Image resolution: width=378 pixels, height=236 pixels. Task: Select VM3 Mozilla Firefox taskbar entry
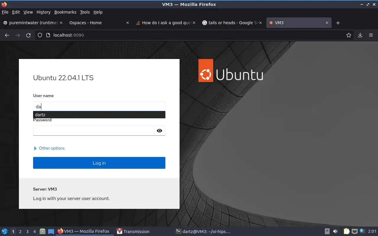point(85,232)
